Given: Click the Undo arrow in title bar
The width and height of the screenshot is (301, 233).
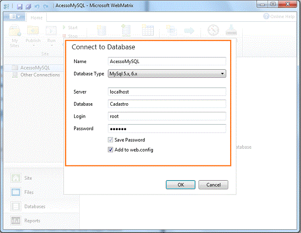Looking at the screenshot, I should [x=37, y=6].
